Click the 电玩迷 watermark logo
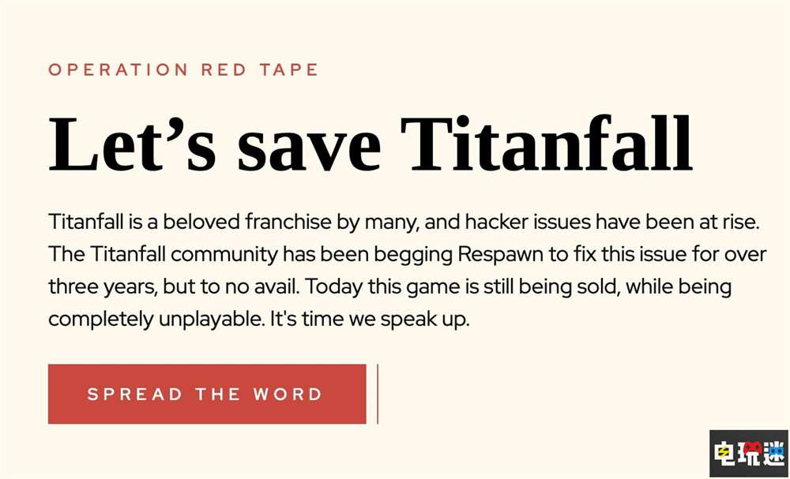 pos(749,454)
